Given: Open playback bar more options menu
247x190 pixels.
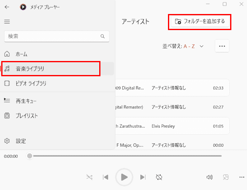Looking at the screenshot, I should coord(242,177).
